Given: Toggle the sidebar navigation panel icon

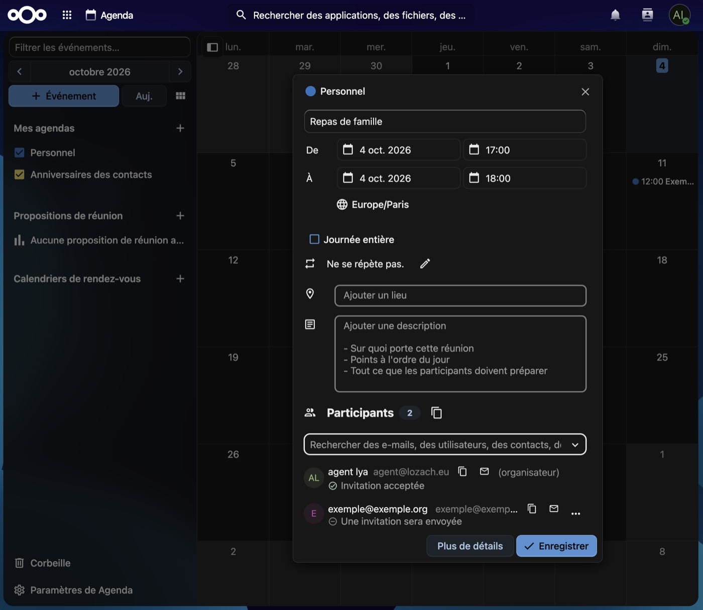Looking at the screenshot, I should pos(212,47).
